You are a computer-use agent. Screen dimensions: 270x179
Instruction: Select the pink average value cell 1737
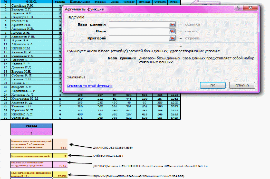[60, 164]
